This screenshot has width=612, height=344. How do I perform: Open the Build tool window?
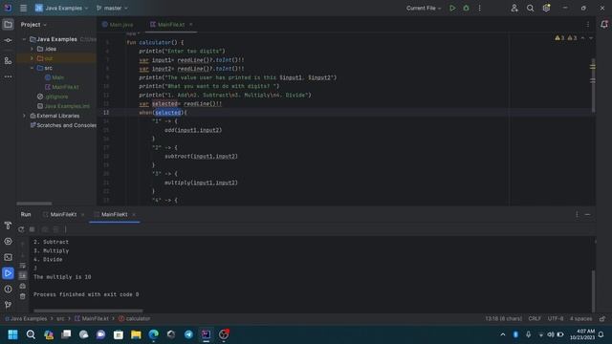[8, 226]
